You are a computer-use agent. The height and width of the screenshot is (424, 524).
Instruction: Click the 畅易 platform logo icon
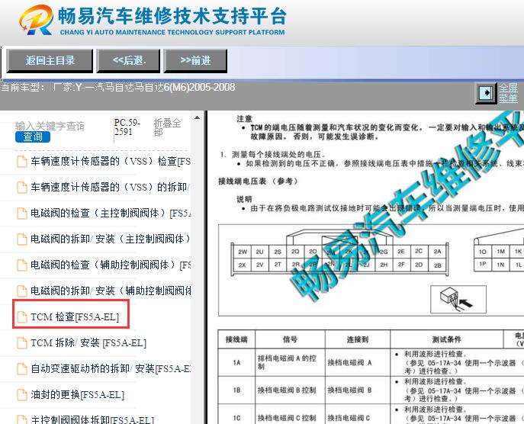point(36,20)
